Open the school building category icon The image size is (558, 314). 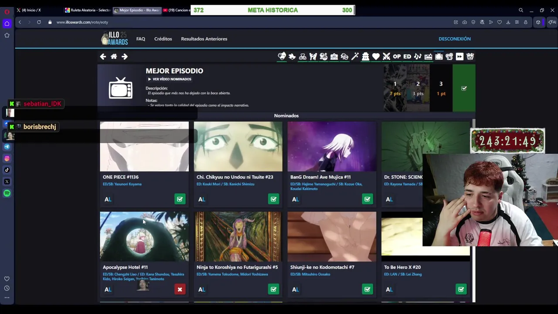pos(334,56)
